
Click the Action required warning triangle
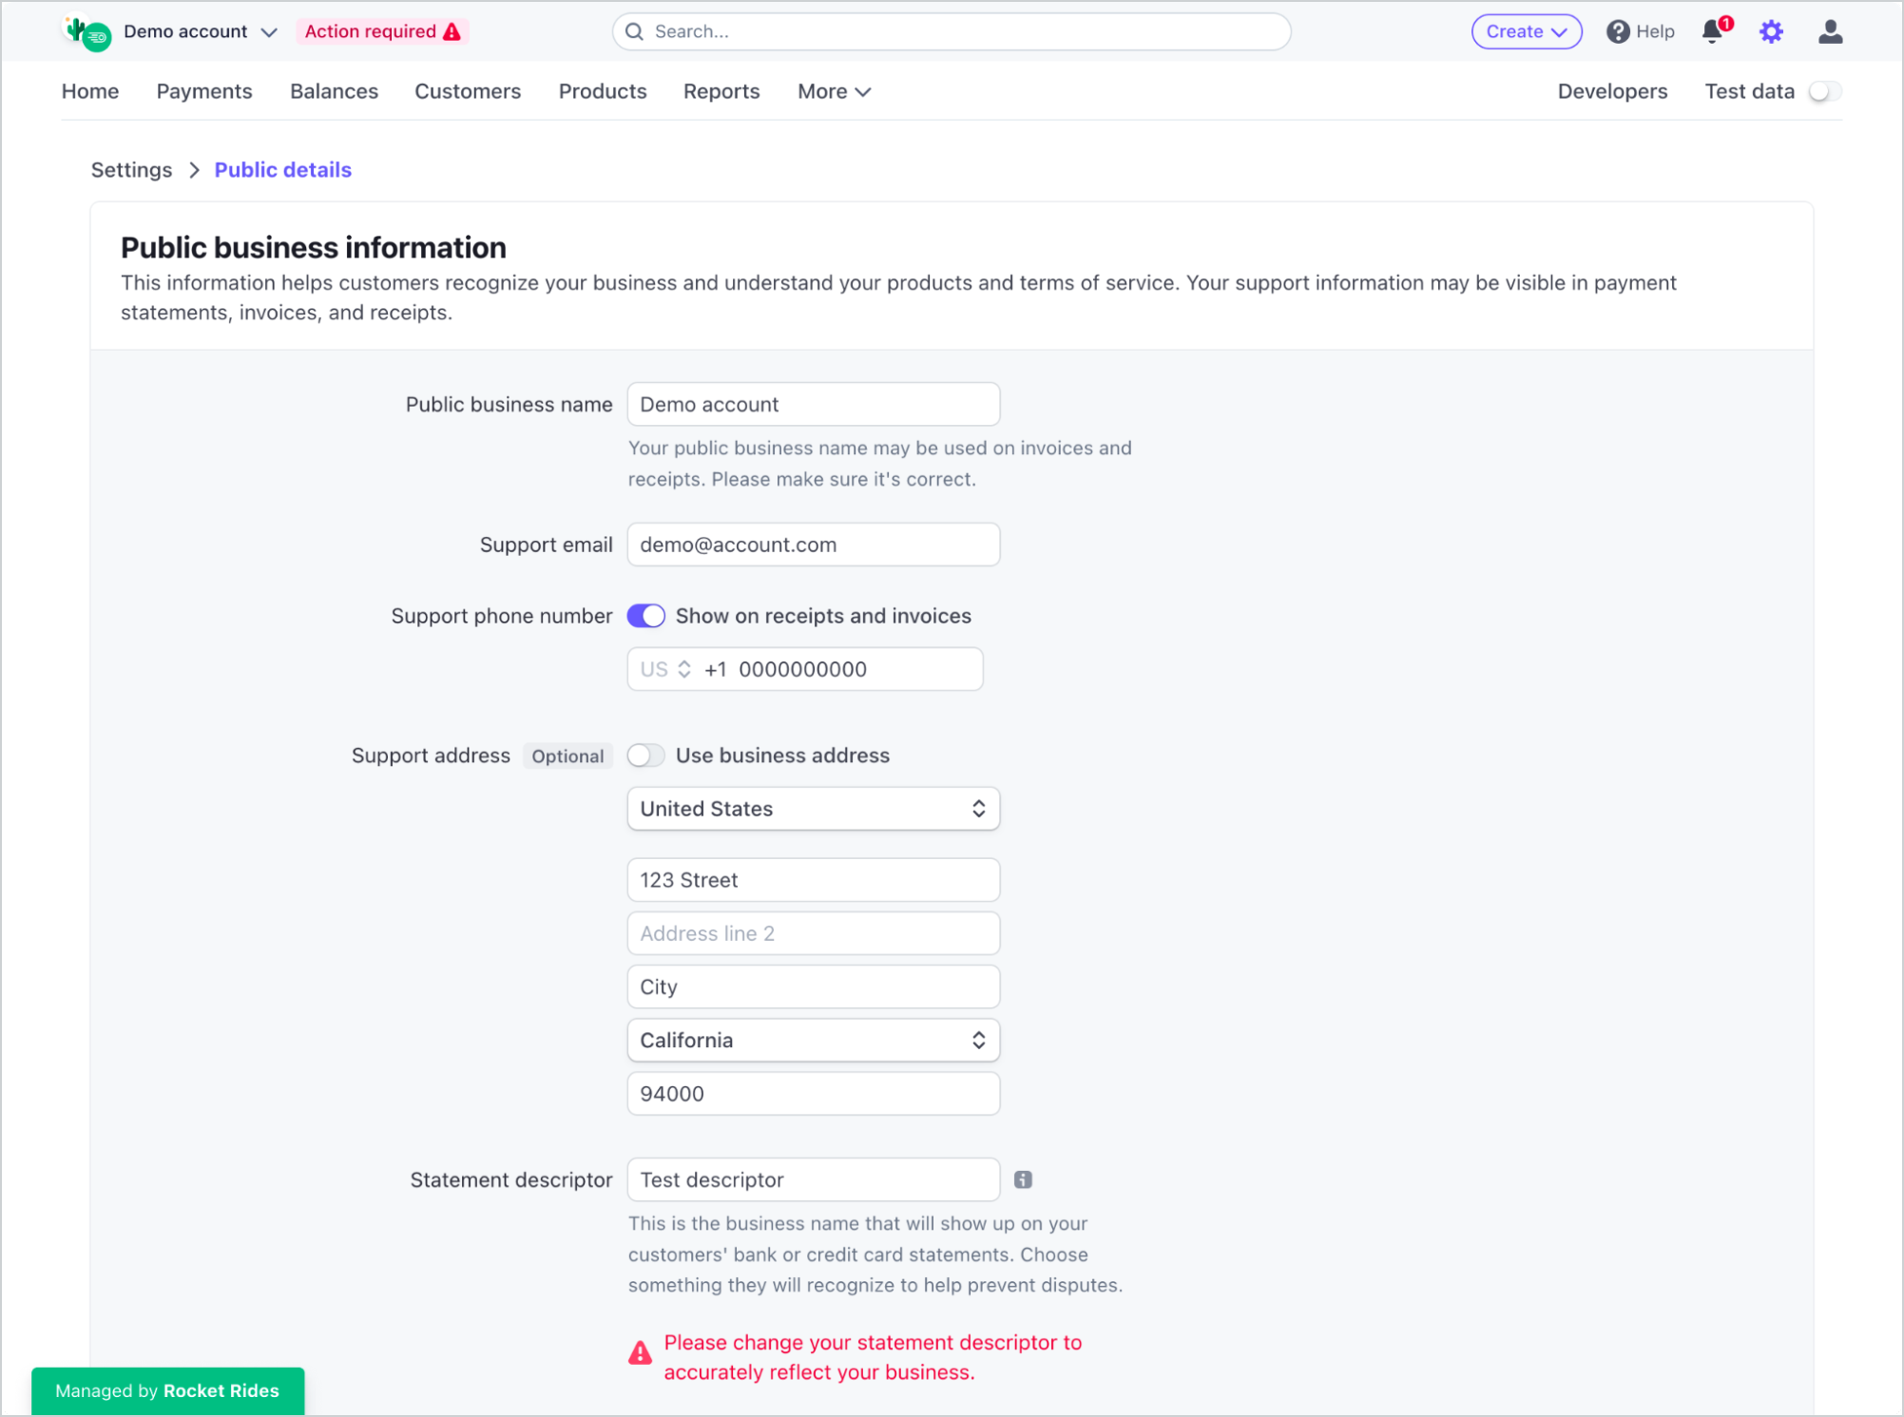point(452,31)
